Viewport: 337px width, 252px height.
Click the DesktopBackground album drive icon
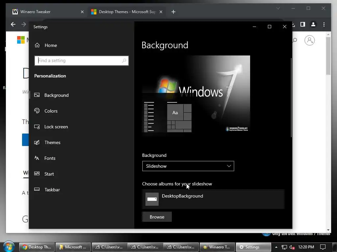[x=152, y=199]
